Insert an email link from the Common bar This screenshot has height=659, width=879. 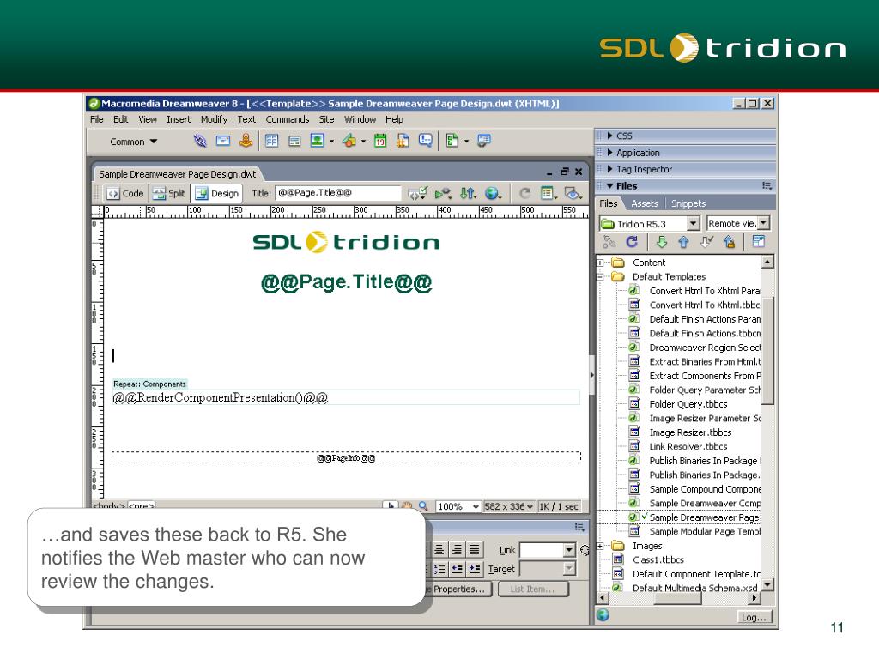pyautogui.click(x=223, y=141)
